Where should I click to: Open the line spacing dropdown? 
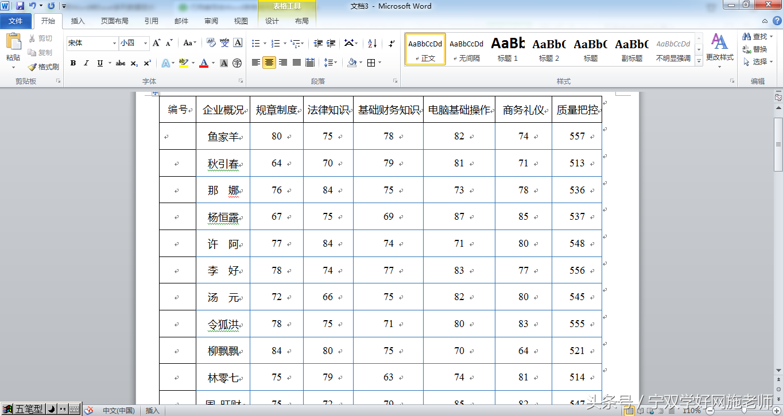click(x=330, y=63)
